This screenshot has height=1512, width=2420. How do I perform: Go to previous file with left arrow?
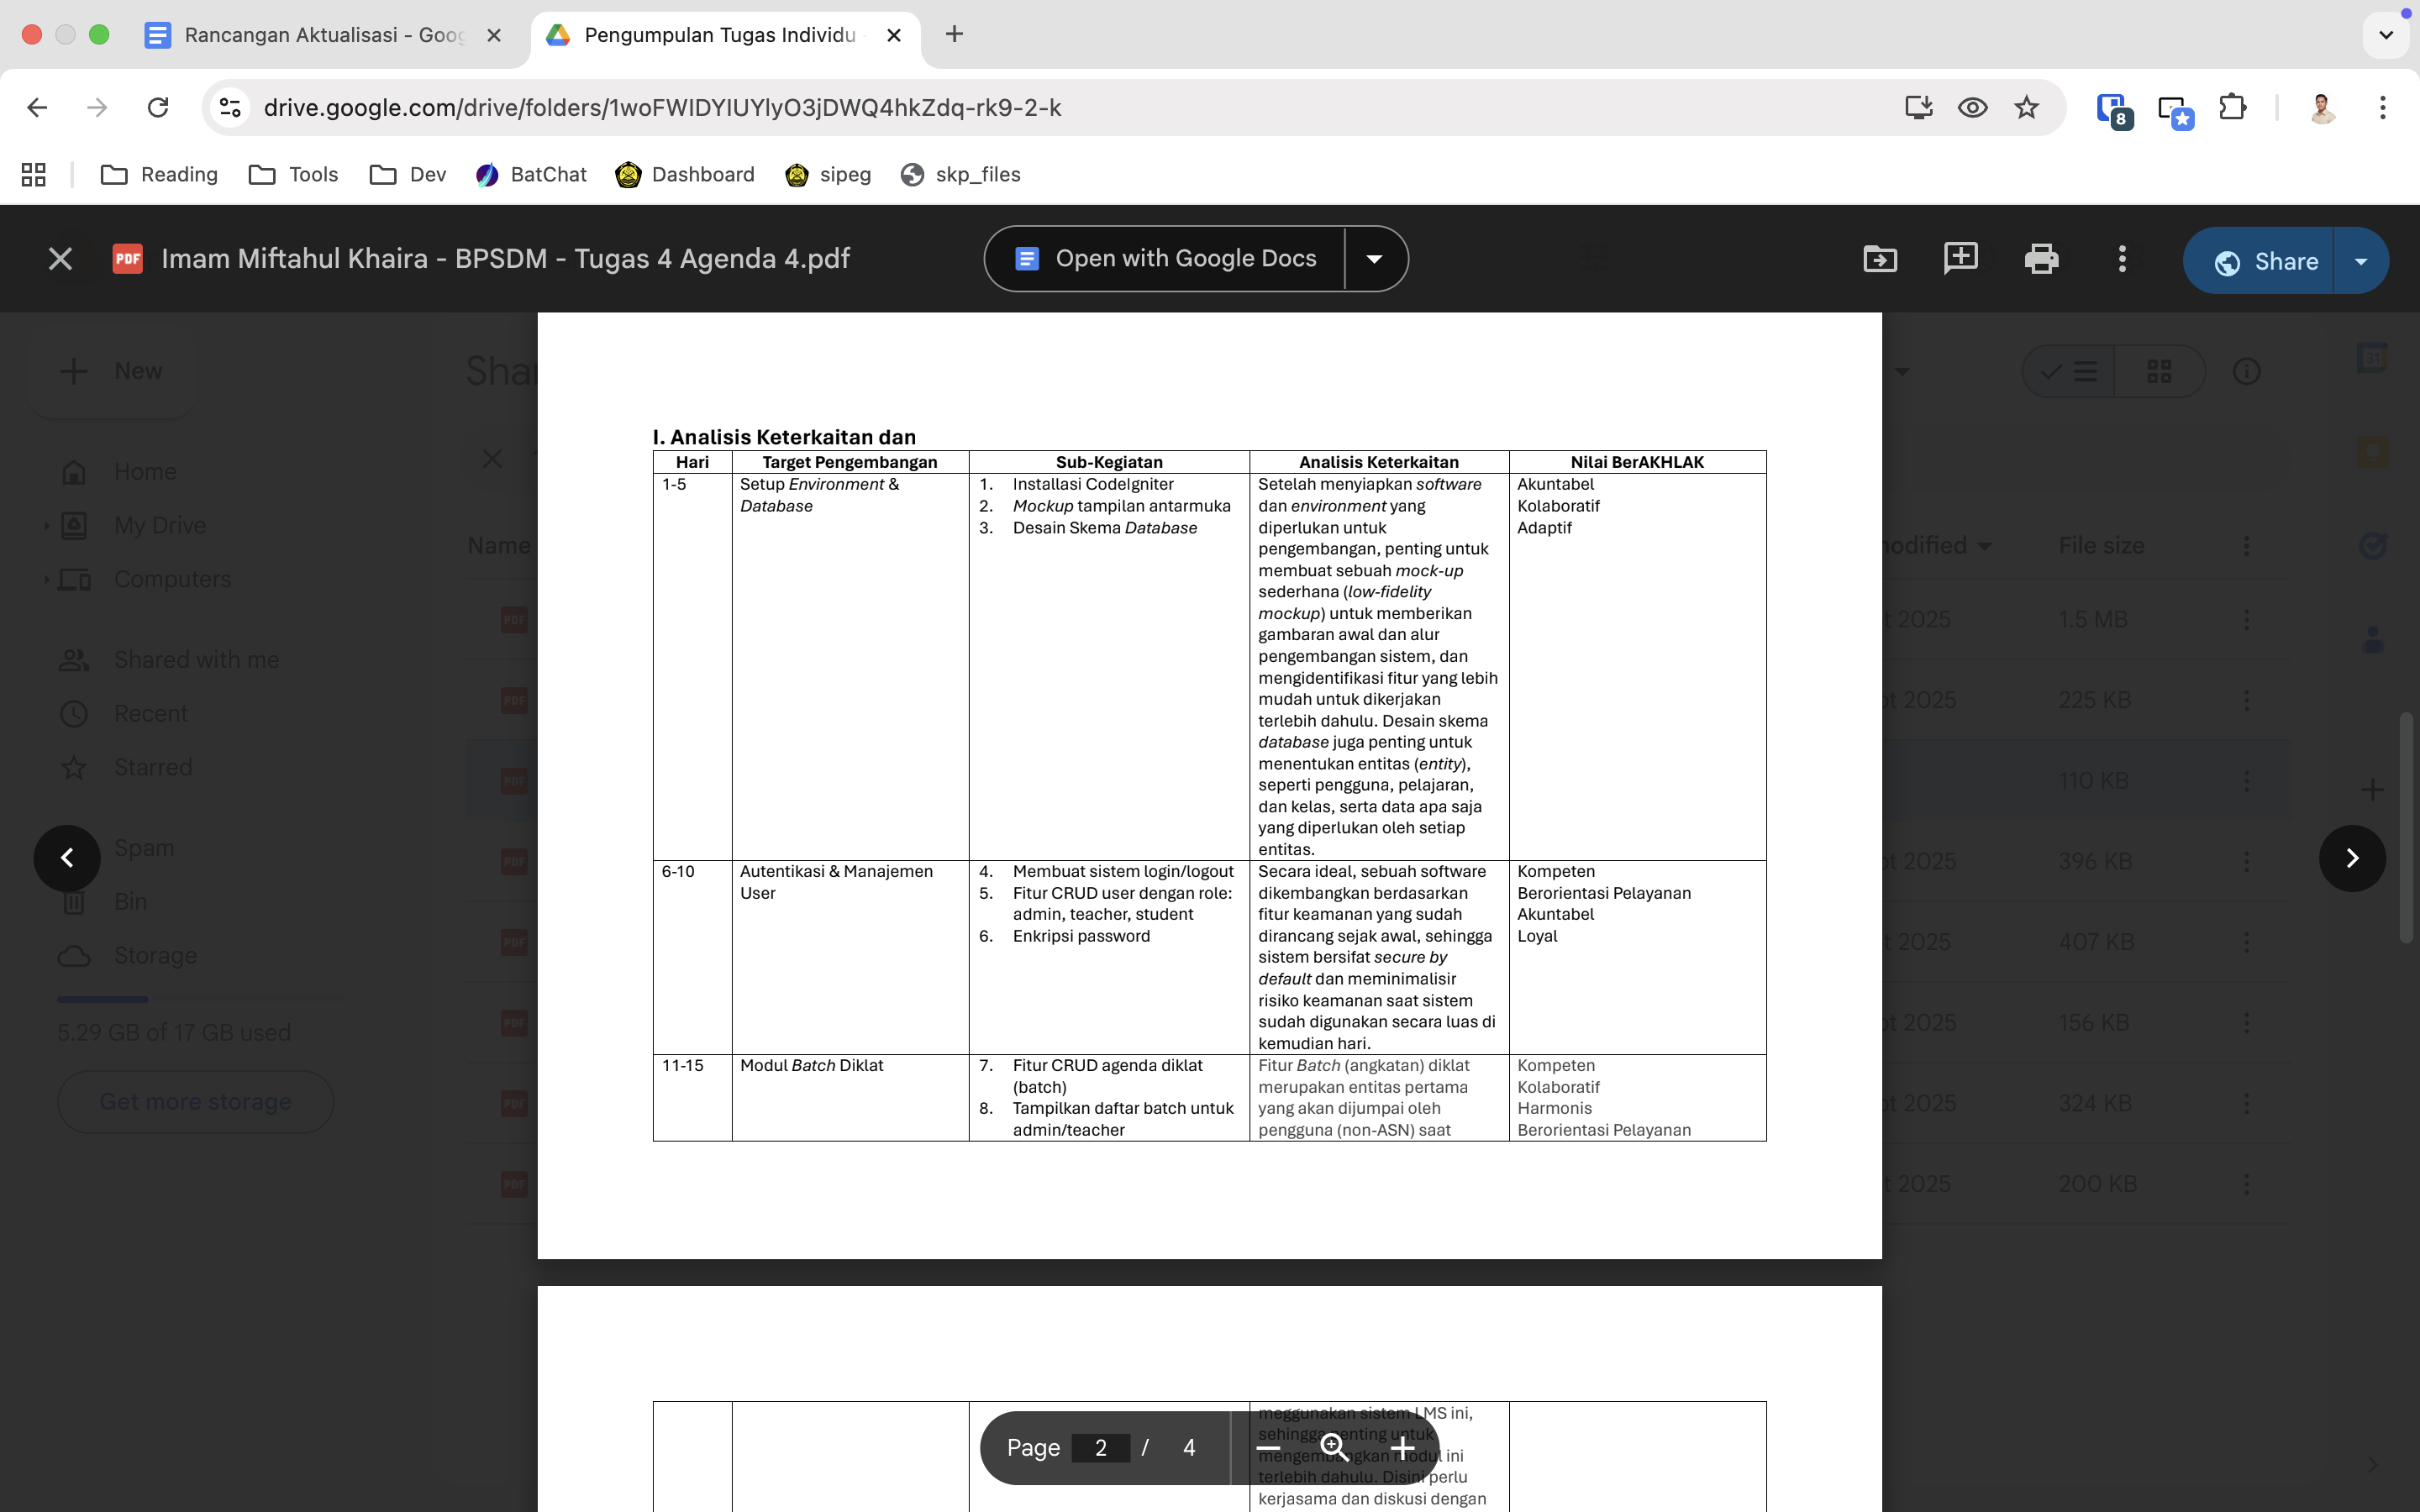pos(67,858)
